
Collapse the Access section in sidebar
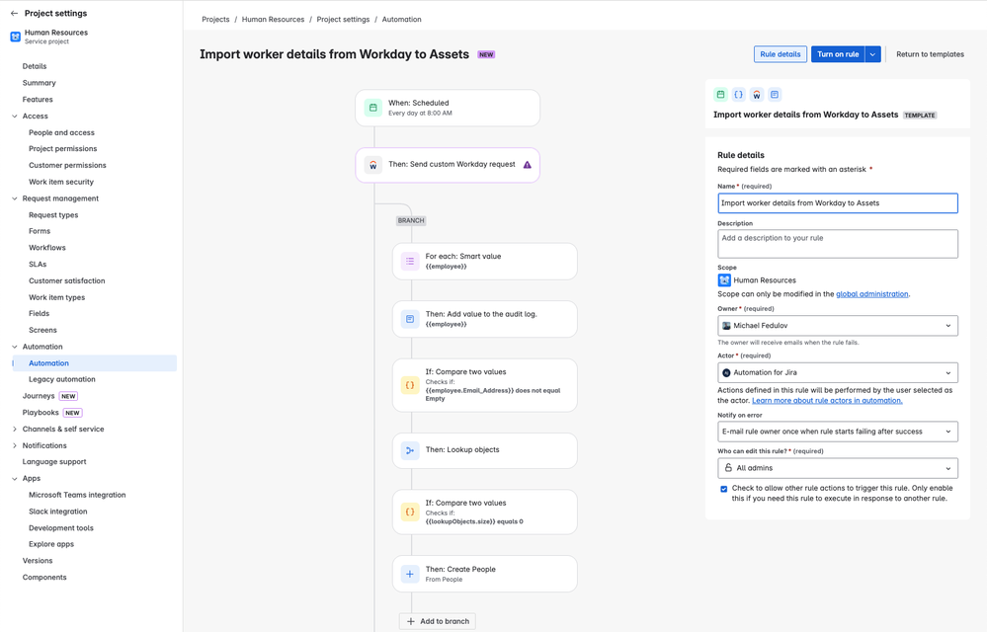point(15,116)
